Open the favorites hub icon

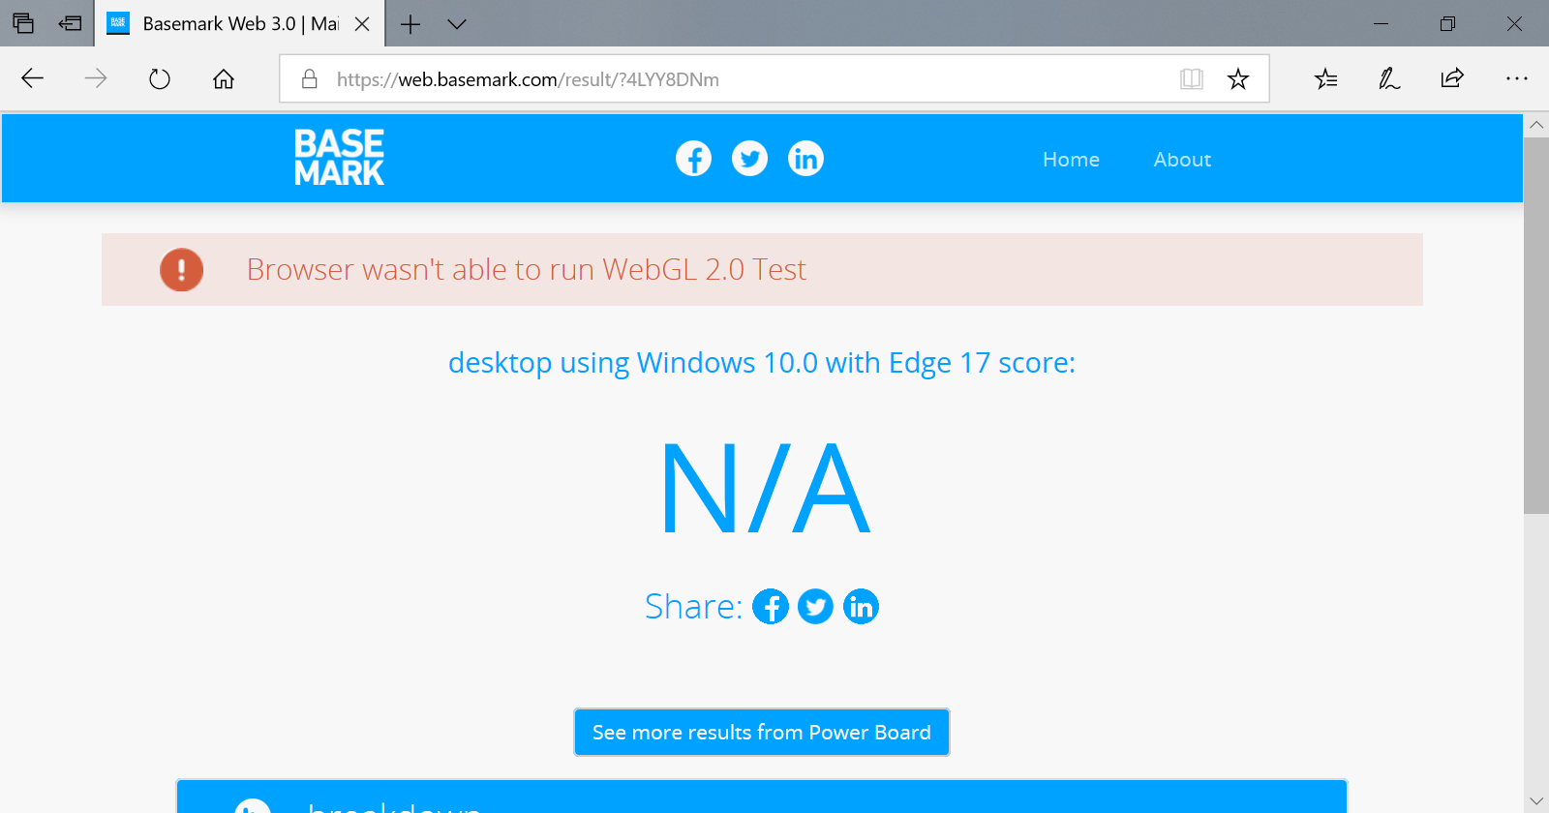click(1326, 78)
